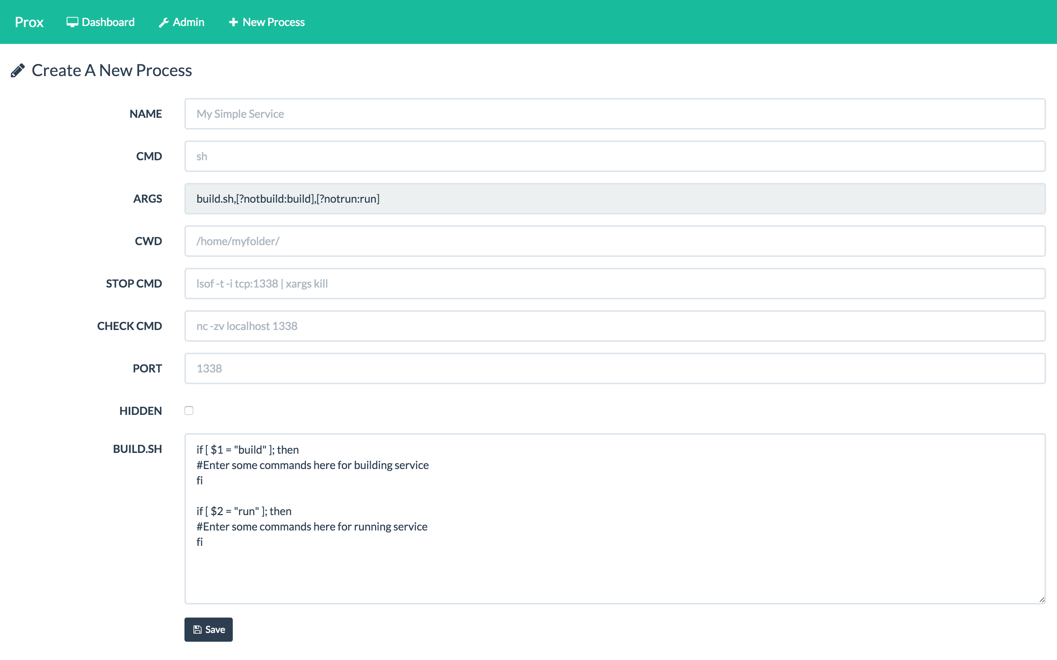
Task: Focus the PORT number field
Action: [x=615, y=368]
